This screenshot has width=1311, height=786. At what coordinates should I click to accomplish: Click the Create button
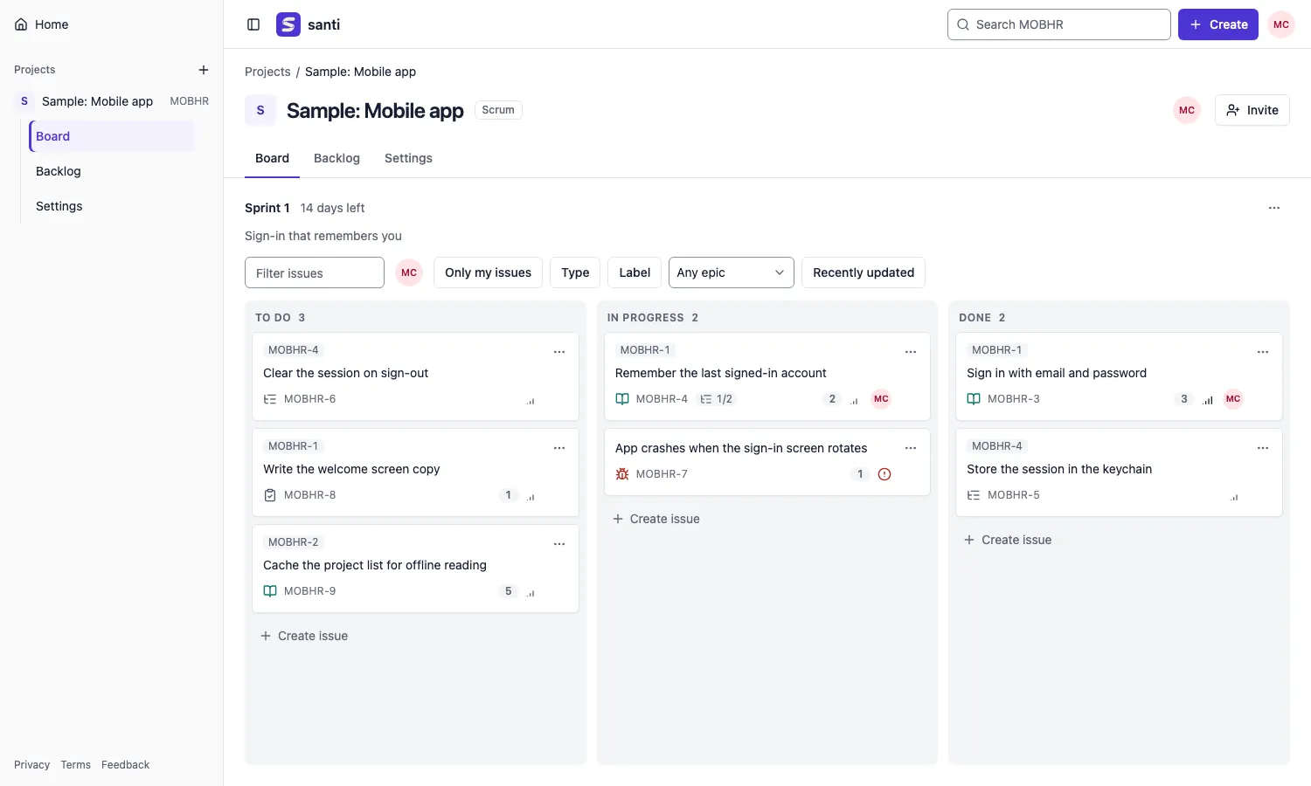(1218, 24)
